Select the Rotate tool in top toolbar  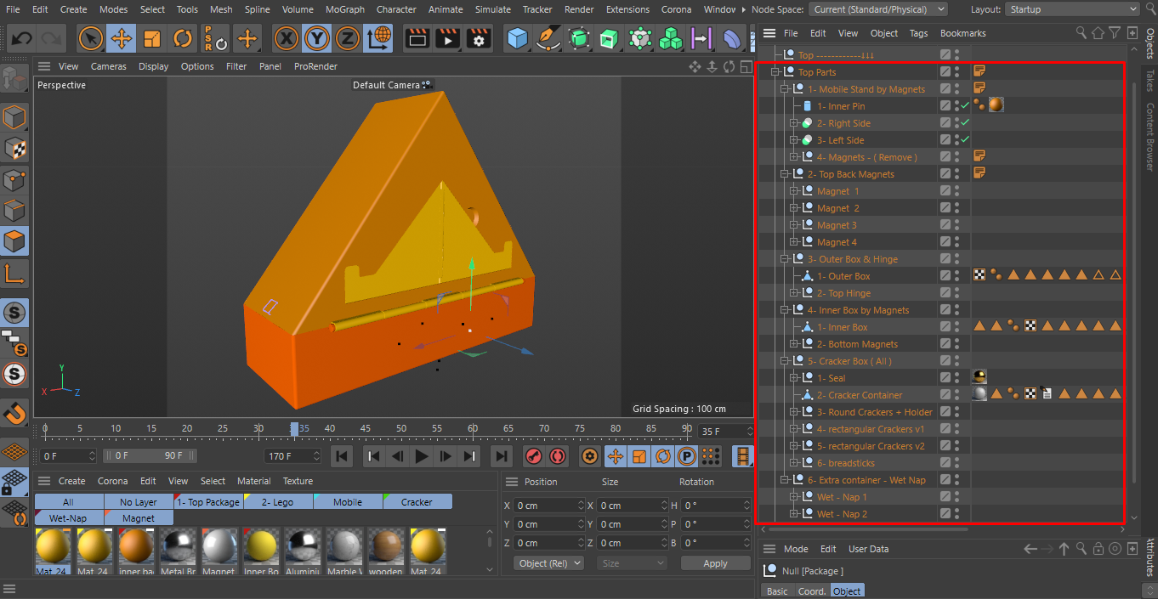[x=183, y=38]
